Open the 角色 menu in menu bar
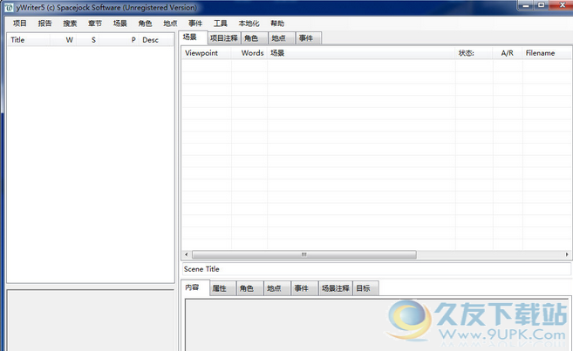The width and height of the screenshot is (573, 351). (145, 24)
